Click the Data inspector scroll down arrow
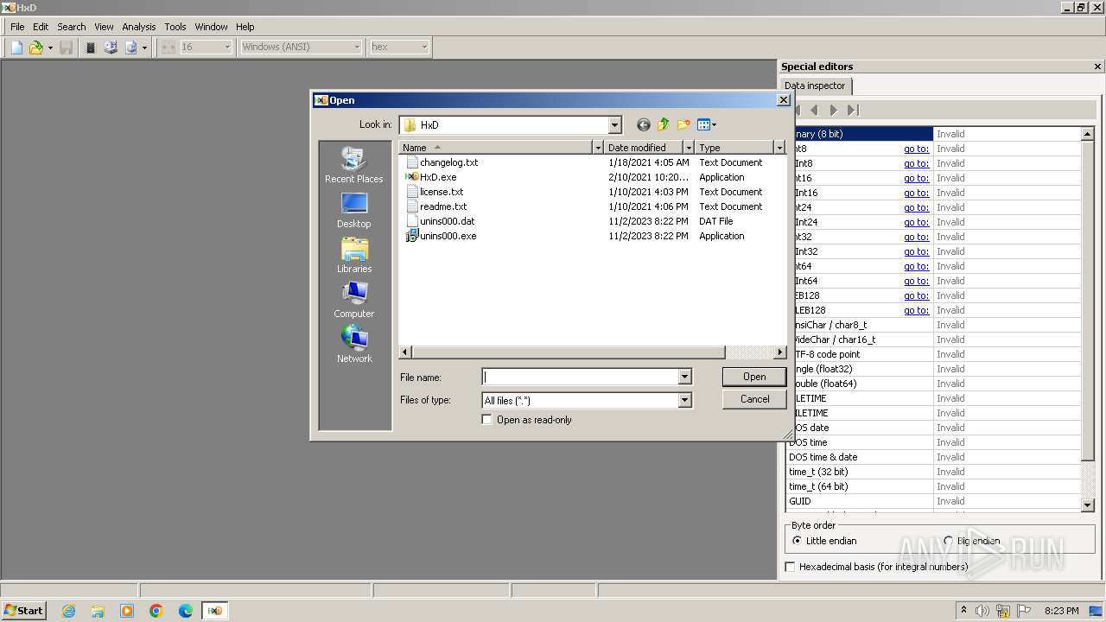 [1088, 505]
